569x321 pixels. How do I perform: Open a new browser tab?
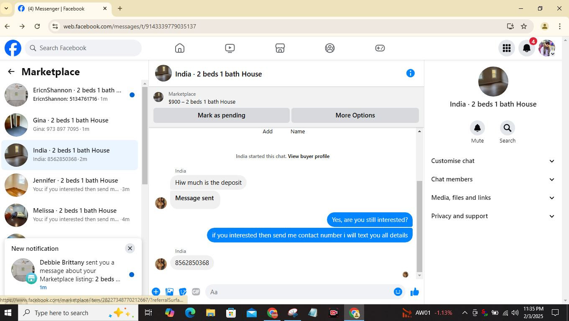[120, 8]
